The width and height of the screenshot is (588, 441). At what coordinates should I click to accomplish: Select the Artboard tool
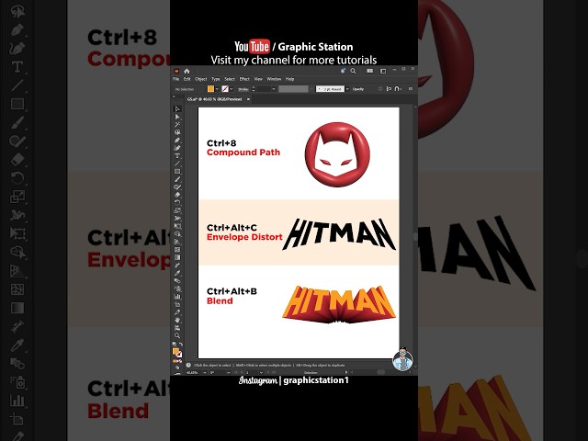177,304
